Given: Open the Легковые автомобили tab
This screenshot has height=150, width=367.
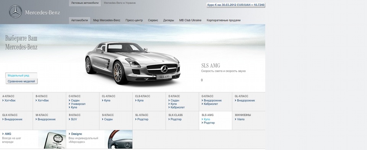Looking at the screenshot, I should (x=85, y=3).
